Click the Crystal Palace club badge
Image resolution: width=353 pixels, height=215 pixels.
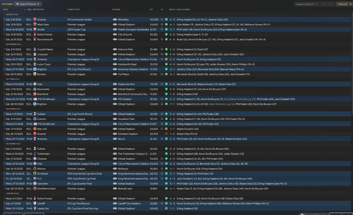click(35, 49)
